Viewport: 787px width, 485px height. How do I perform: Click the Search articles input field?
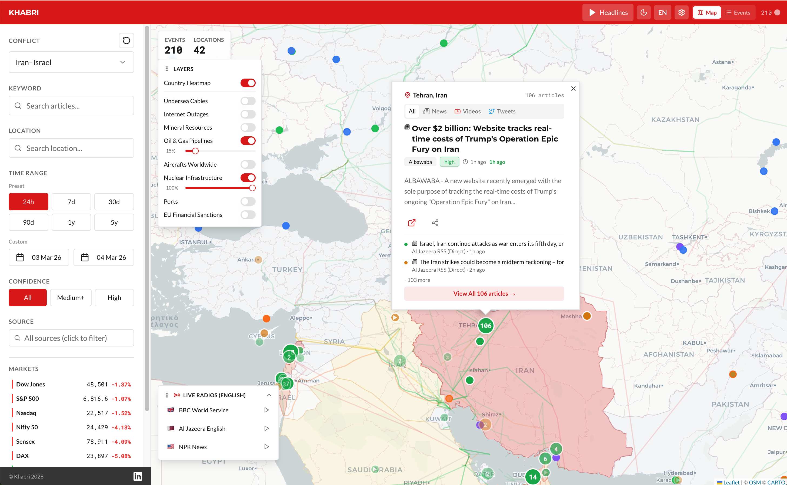coord(71,106)
